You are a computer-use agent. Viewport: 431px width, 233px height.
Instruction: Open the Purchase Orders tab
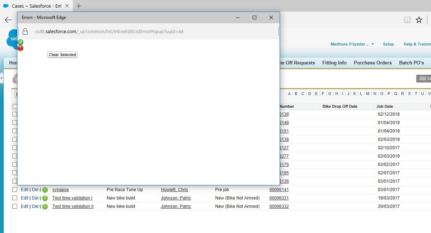pyautogui.click(x=373, y=63)
